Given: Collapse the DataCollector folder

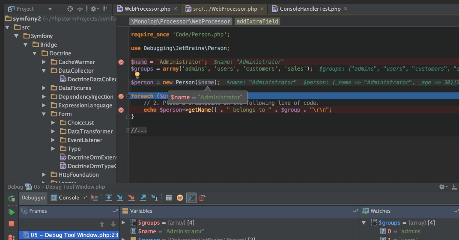Looking at the screenshot, I should [x=44, y=71].
